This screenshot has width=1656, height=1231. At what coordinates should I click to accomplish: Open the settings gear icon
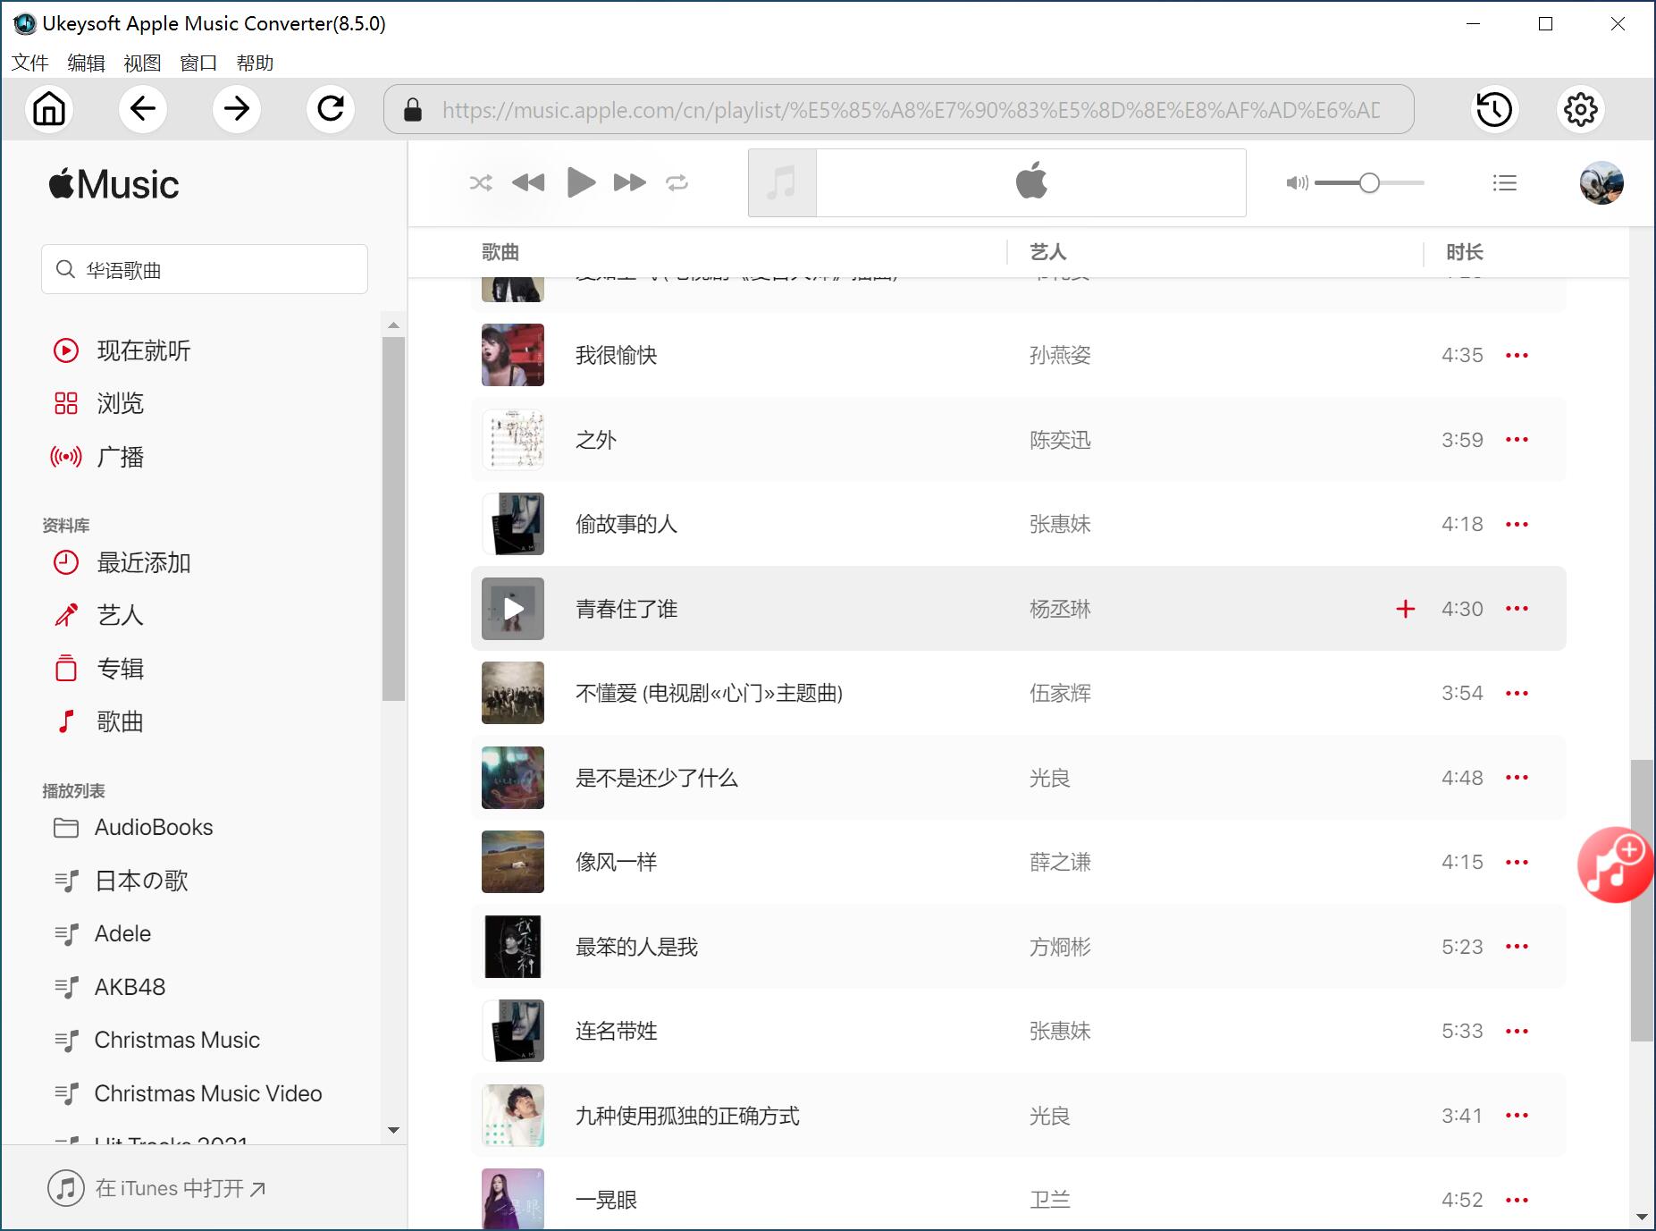1580,109
